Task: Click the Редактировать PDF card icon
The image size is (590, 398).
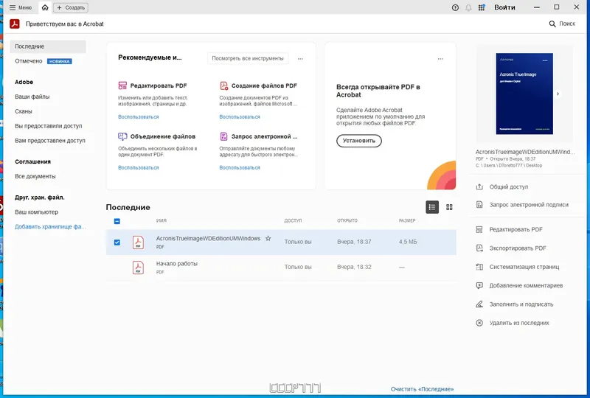Action: coord(122,85)
